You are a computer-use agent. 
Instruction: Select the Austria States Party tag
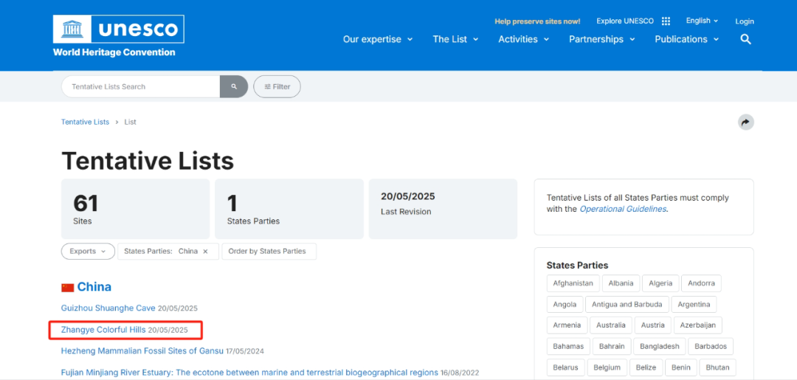[x=652, y=325]
